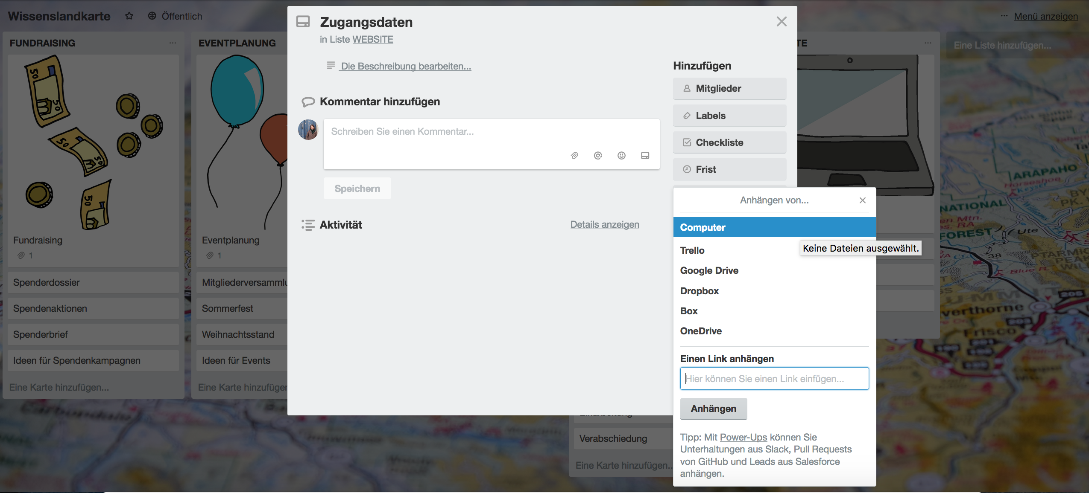Set a Frist due date
1089x493 pixels.
coord(729,169)
